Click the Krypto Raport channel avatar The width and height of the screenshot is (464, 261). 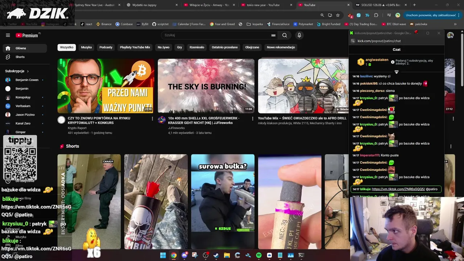(62, 120)
